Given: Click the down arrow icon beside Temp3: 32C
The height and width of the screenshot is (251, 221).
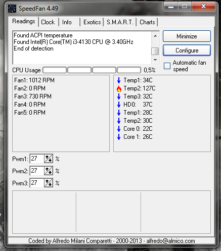Looking at the screenshot, I should [119, 96].
